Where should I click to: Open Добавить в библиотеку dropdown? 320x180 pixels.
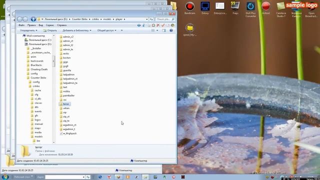(x=76, y=30)
